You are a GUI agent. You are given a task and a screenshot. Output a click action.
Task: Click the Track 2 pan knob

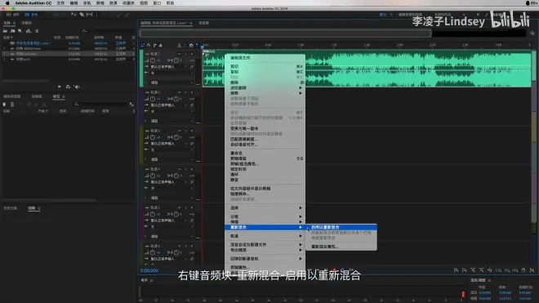(176, 99)
